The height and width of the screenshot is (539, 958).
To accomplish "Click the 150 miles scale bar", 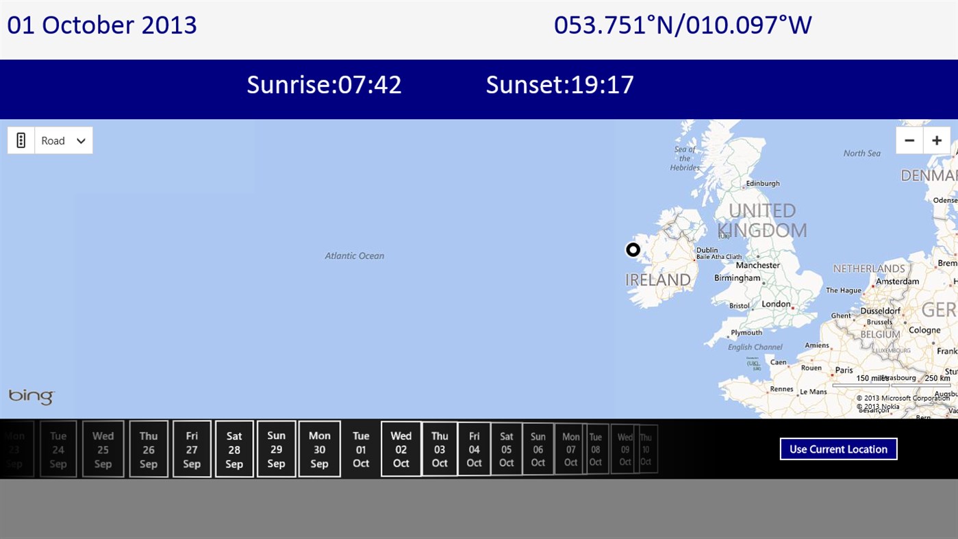I will (x=872, y=378).
